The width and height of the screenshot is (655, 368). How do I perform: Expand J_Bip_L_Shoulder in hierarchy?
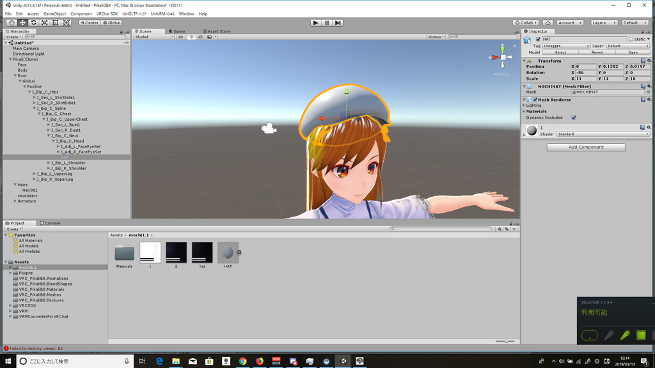pyautogui.click(x=49, y=163)
